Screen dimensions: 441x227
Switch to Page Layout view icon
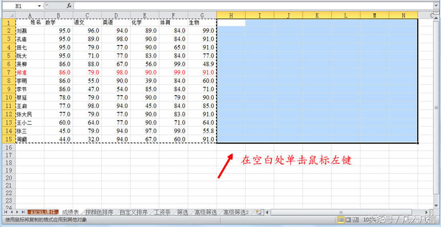(348, 220)
